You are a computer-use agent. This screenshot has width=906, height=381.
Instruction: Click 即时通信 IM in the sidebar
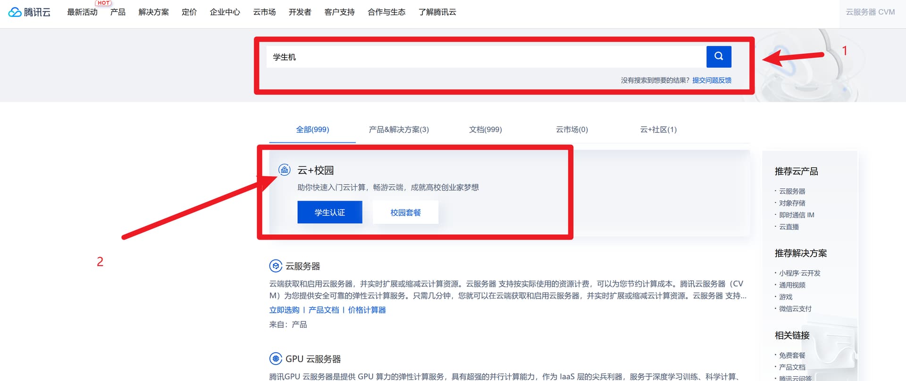[x=797, y=215]
